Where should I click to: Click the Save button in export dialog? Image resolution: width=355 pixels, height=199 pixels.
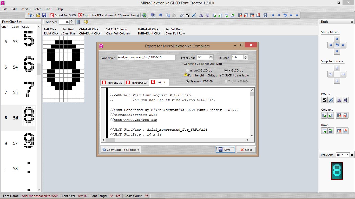225,150
